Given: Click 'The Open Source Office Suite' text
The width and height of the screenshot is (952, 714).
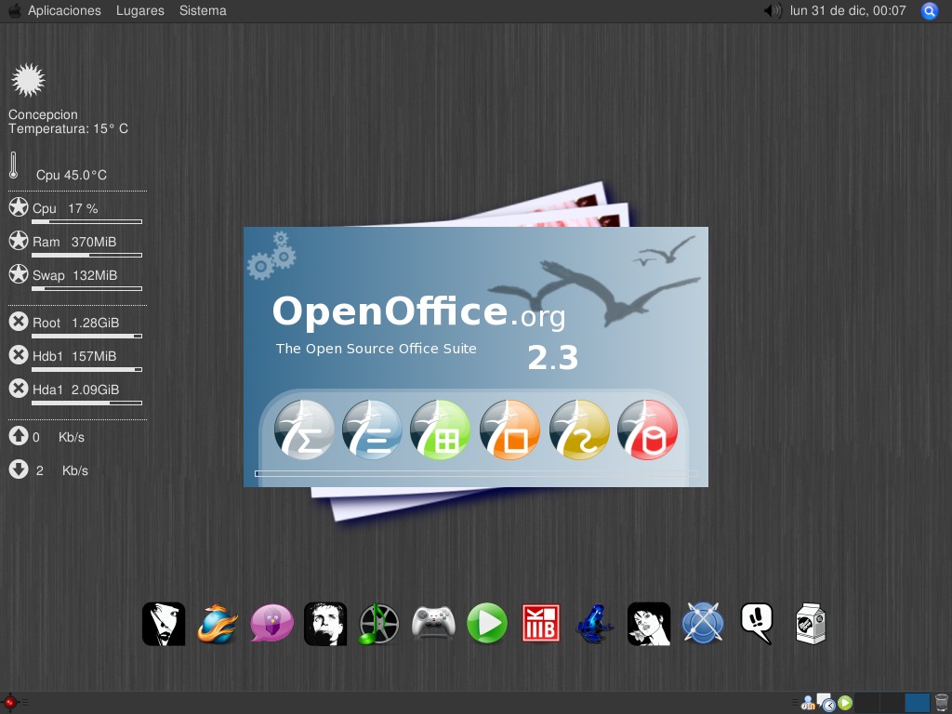Looking at the screenshot, I should [x=376, y=349].
